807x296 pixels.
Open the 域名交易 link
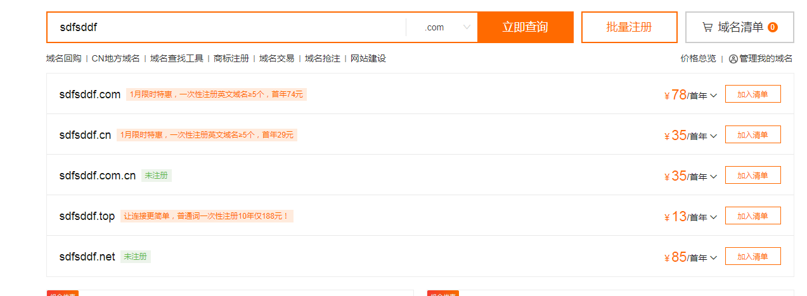click(276, 58)
